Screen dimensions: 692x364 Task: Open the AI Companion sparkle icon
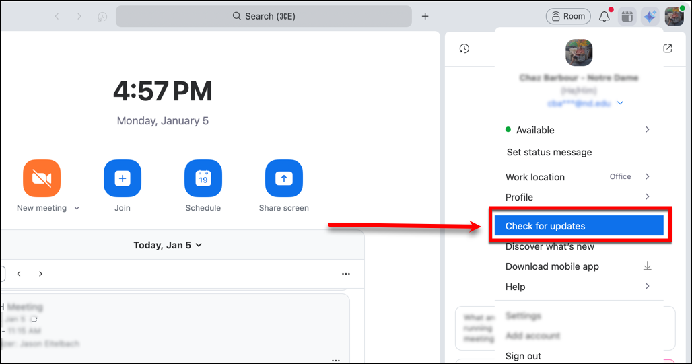[650, 17]
